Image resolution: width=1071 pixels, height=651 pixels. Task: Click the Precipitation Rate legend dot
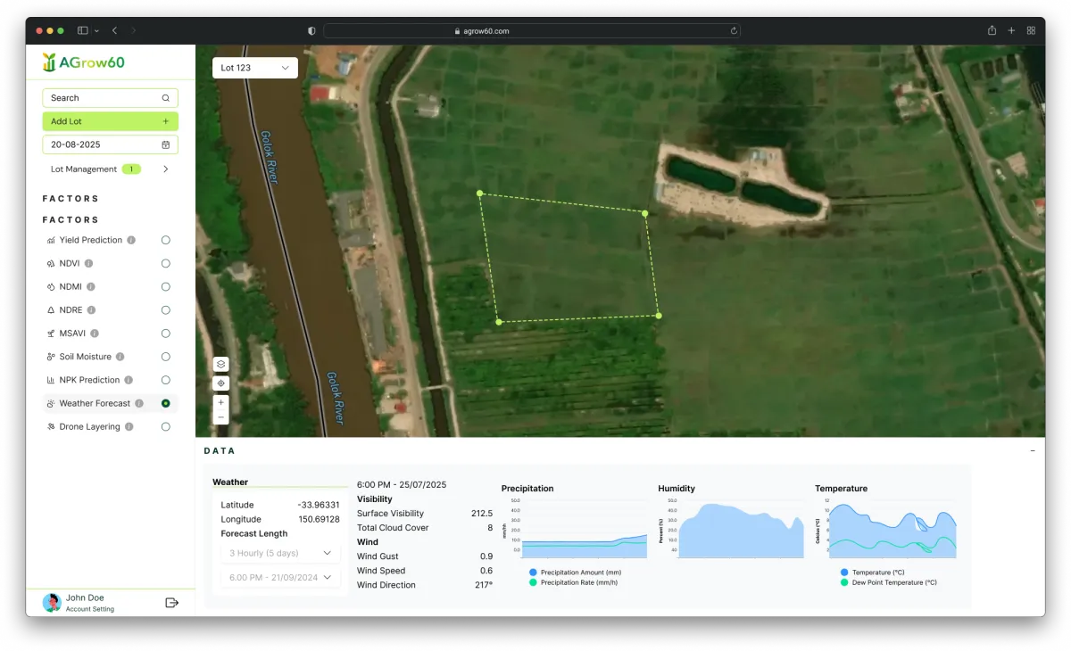tap(533, 582)
